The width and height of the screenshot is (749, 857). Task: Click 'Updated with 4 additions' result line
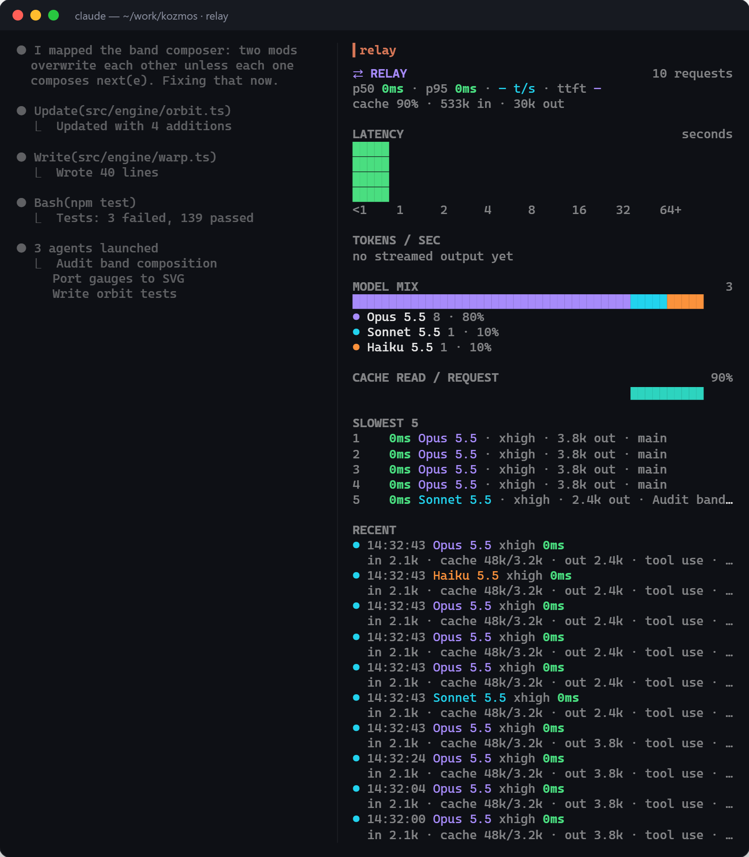tap(144, 126)
